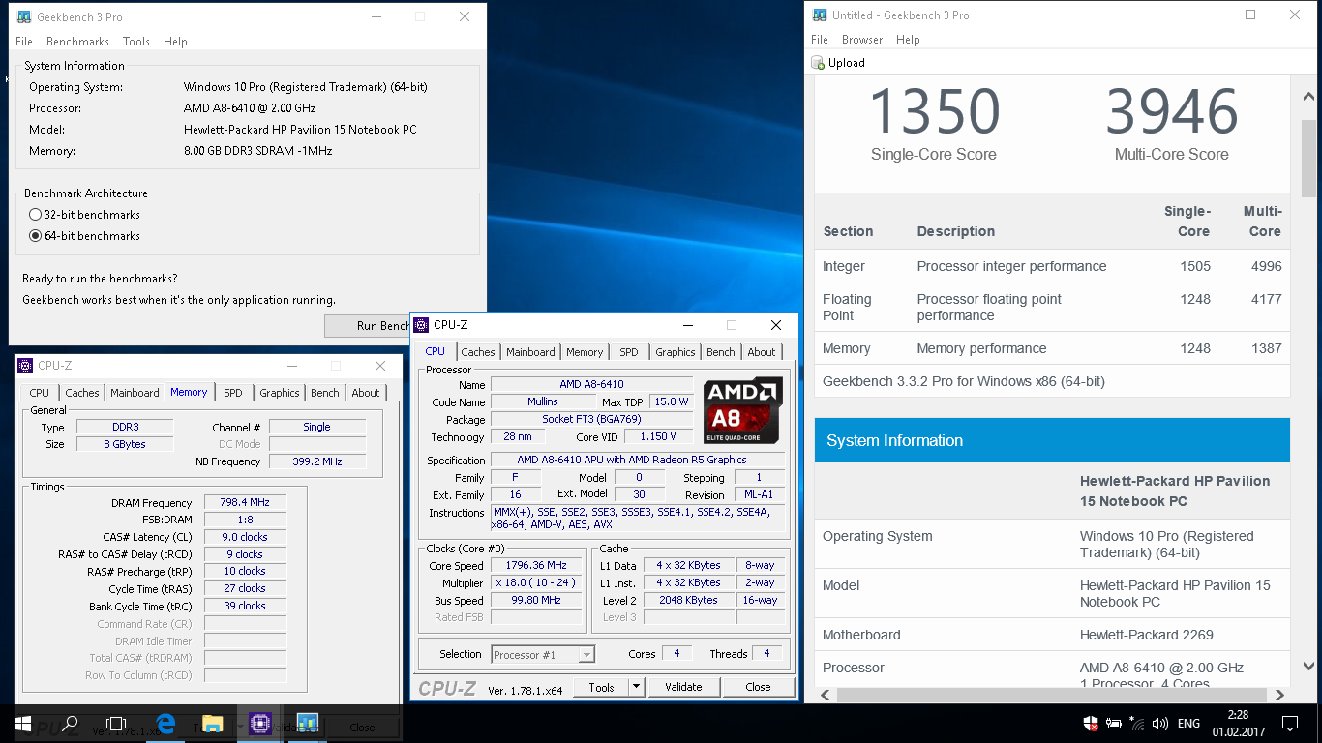Open Tools menu in Geekbench 3 Pro
Image resolution: width=1322 pixels, height=743 pixels.
click(x=136, y=42)
